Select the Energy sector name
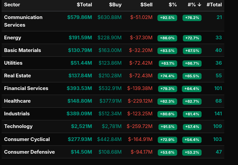The height and width of the screenshot is (165, 238). 12,38
